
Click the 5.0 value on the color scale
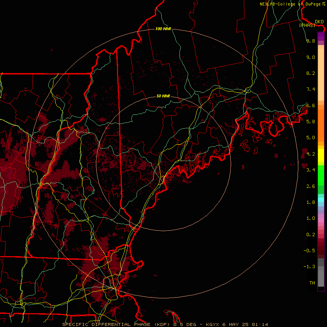[311, 138]
